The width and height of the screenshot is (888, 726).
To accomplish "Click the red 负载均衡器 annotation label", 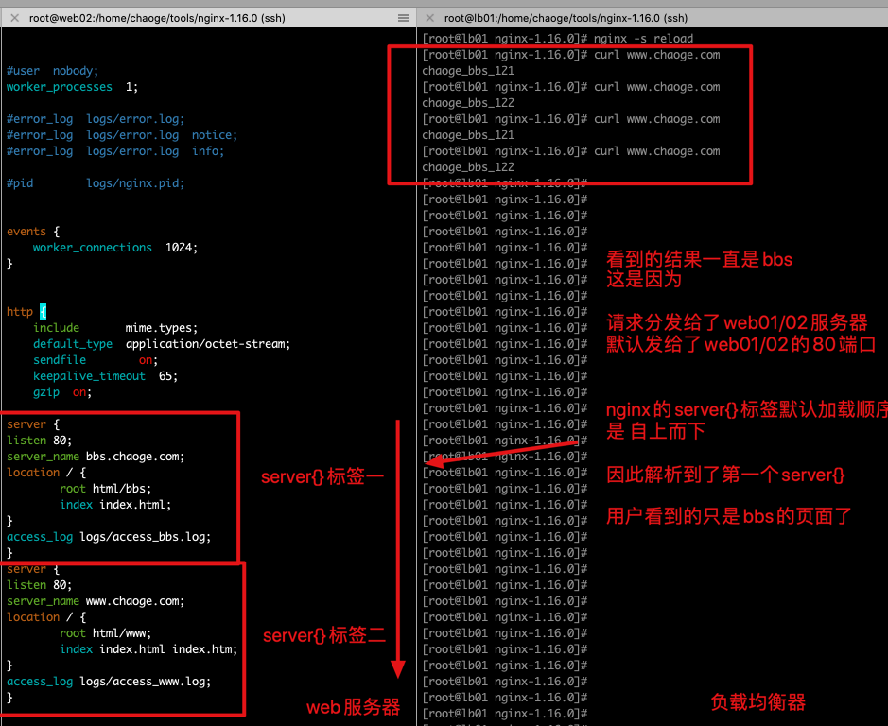I will coord(757,702).
